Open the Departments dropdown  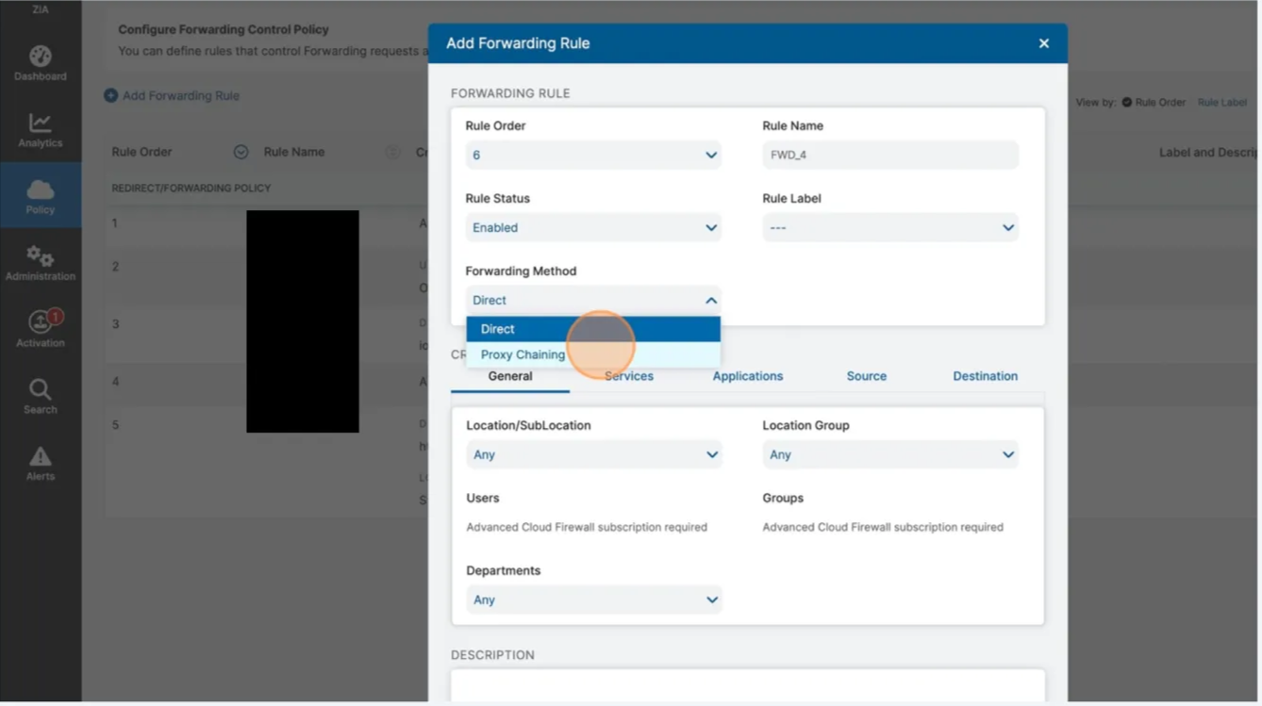[593, 599]
